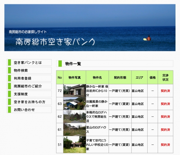Select お問い合わせ in the sidebar
The height and width of the screenshot is (155, 180).
(29, 110)
